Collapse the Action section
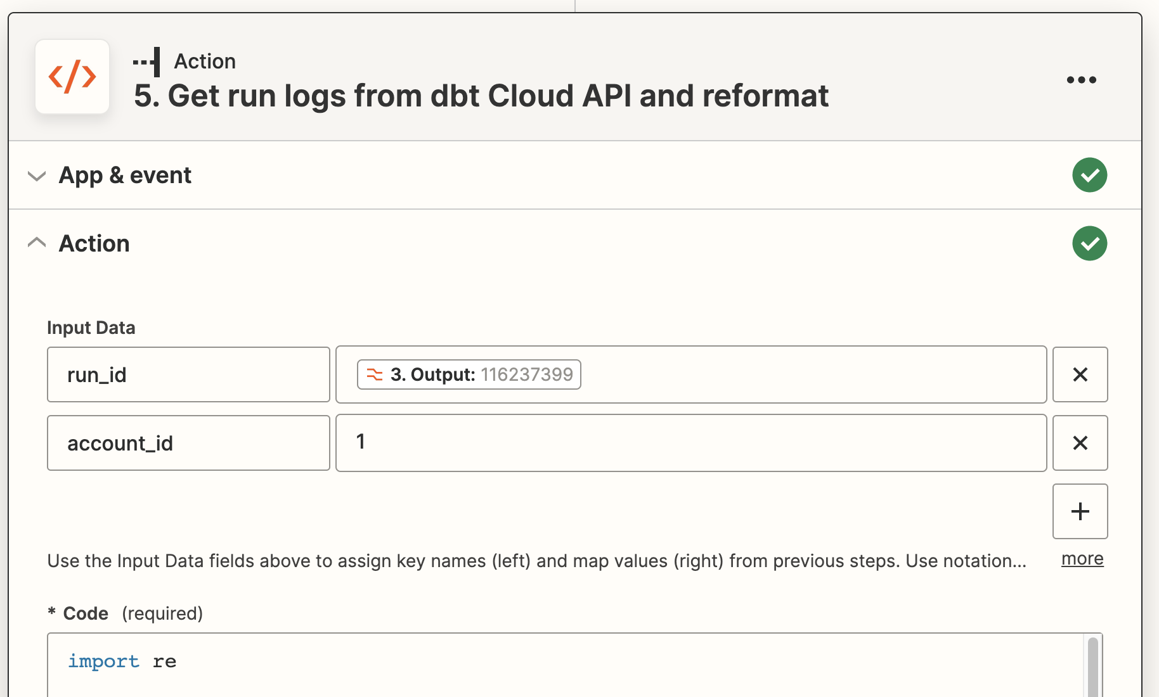 (94, 243)
